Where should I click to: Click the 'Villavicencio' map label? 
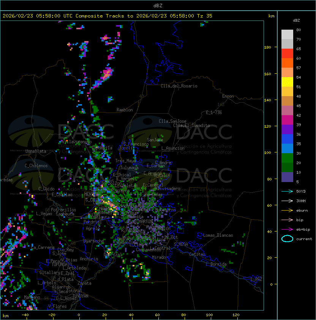77,142
